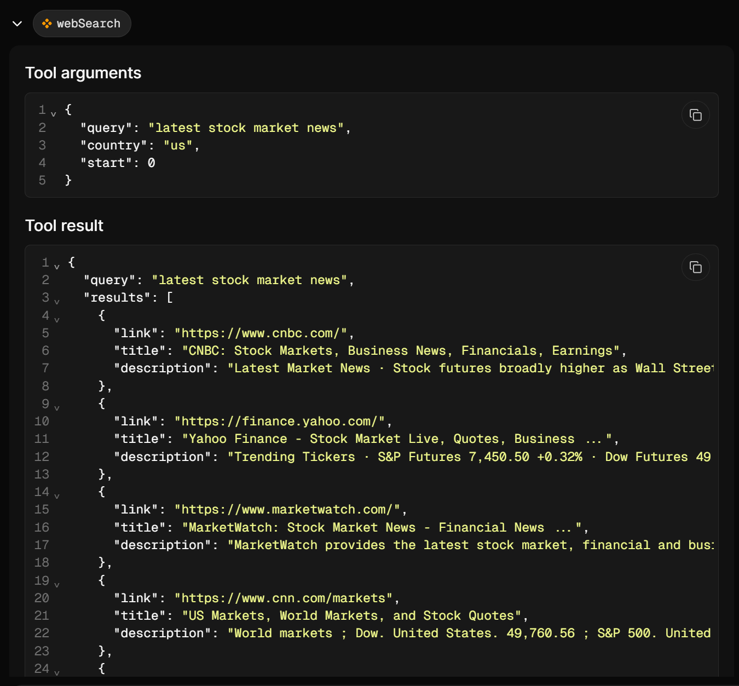
Task: Collapse the object at result line 24
Action: pos(57,673)
